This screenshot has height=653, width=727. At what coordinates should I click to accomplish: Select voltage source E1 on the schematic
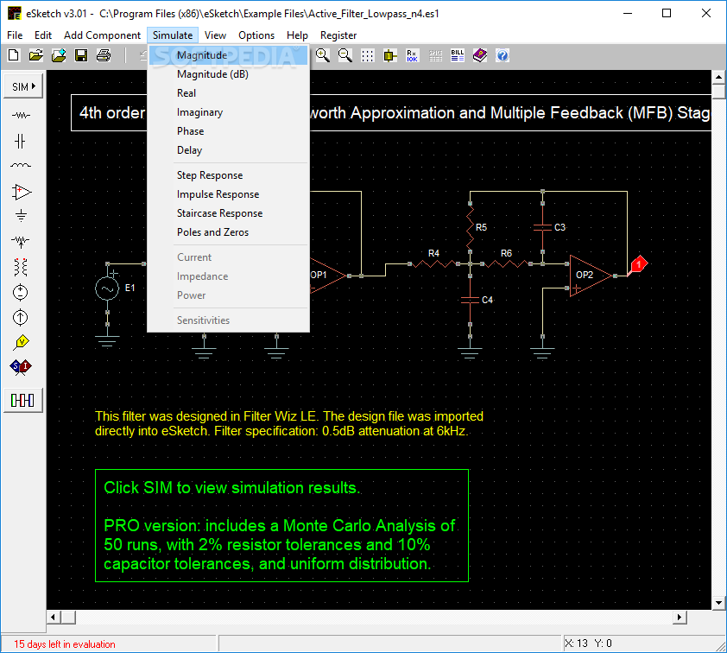click(x=107, y=288)
